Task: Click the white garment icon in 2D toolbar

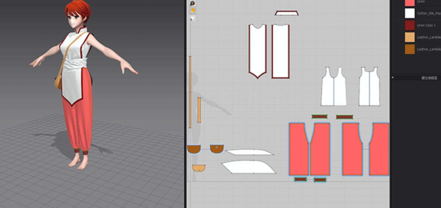Action: (192, 18)
